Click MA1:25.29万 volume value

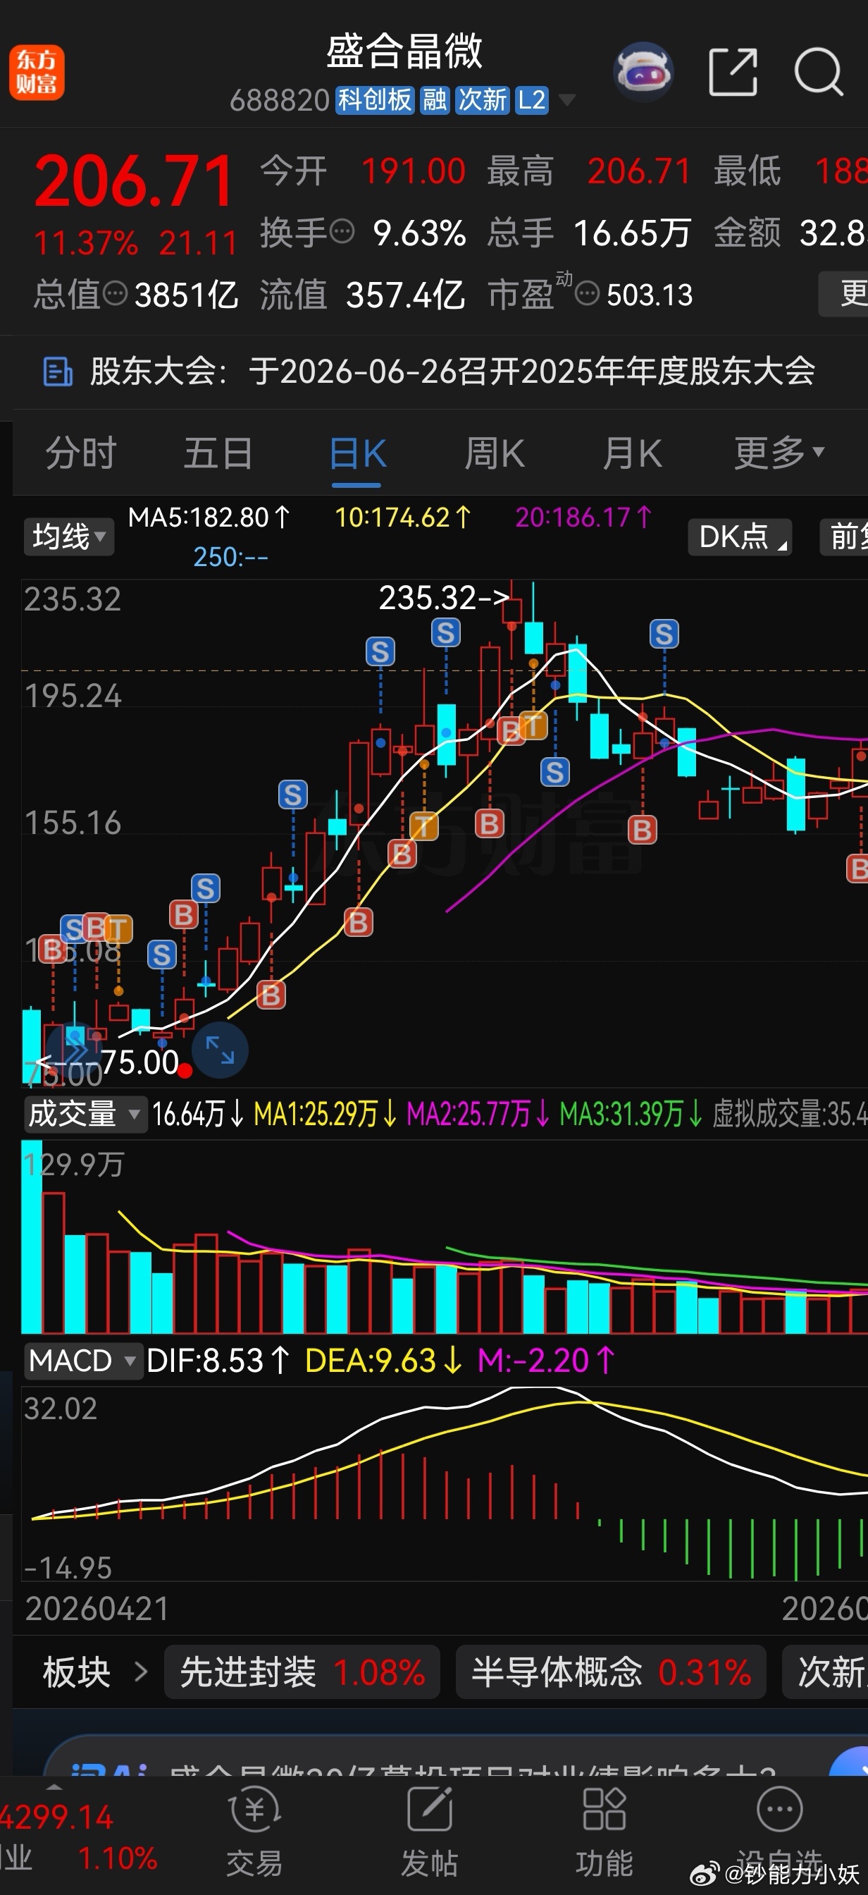click(x=325, y=1114)
